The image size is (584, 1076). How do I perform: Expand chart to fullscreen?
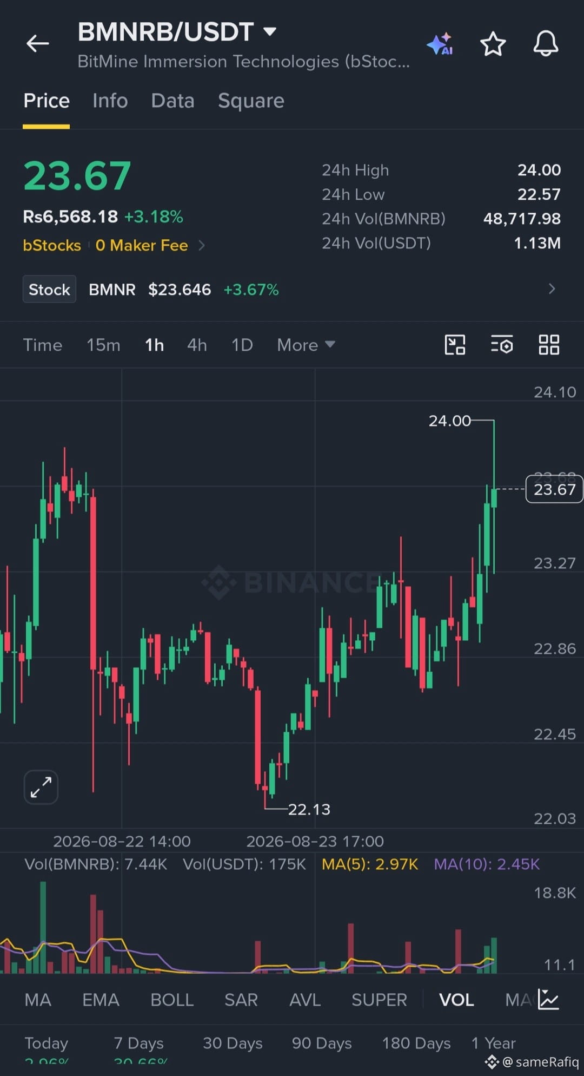41,787
